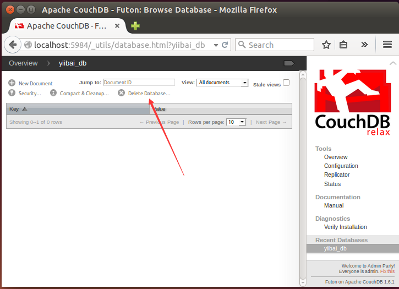Viewport: 399px width, 289px height.
Task: Click the Jump to Document ID field
Action: pyautogui.click(x=139, y=83)
